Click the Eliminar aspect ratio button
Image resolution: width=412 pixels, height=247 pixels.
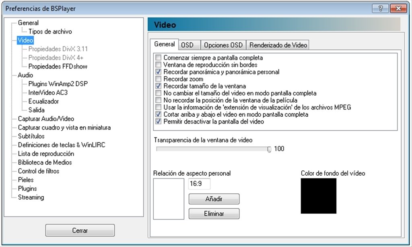pyautogui.click(x=214, y=214)
